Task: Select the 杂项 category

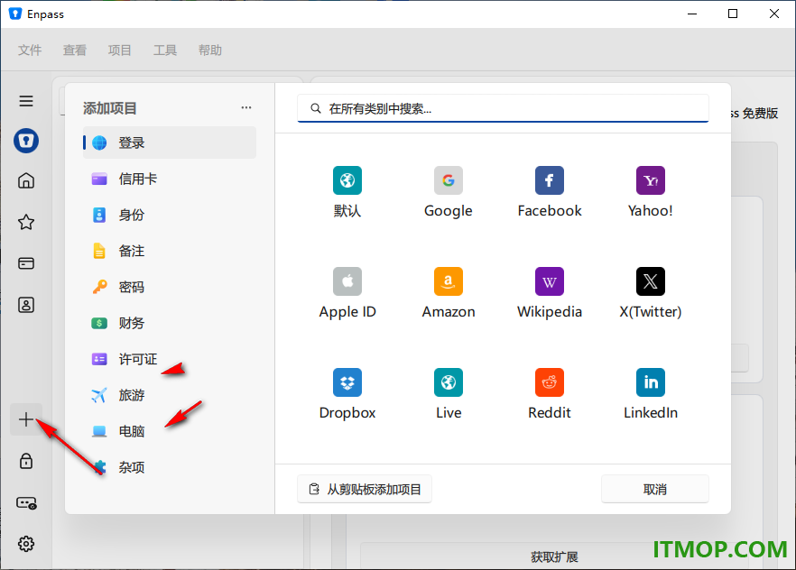Action: coord(170,467)
